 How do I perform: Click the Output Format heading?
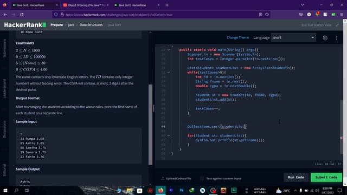28,98
